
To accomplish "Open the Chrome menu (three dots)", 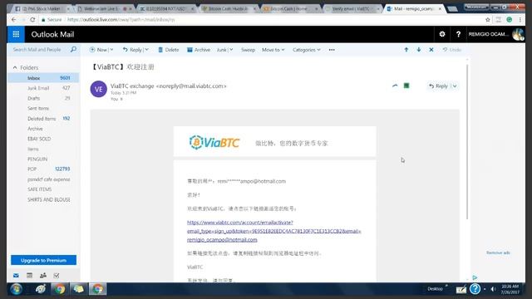I will pyautogui.click(x=520, y=20).
